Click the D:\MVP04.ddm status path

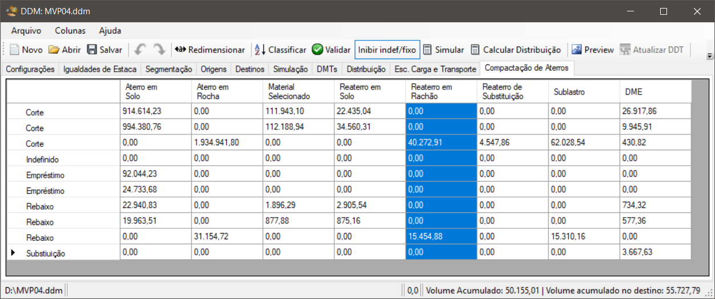coord(33,290)
